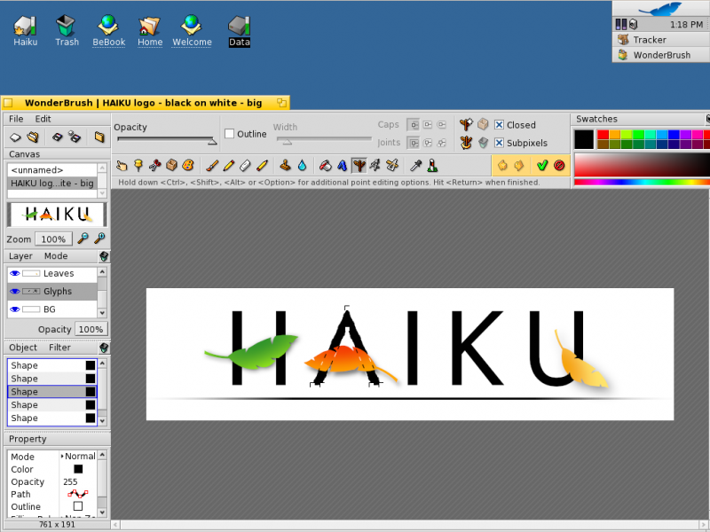
Task: Choose the Eraser tool
Action: [x=245, y=166]
